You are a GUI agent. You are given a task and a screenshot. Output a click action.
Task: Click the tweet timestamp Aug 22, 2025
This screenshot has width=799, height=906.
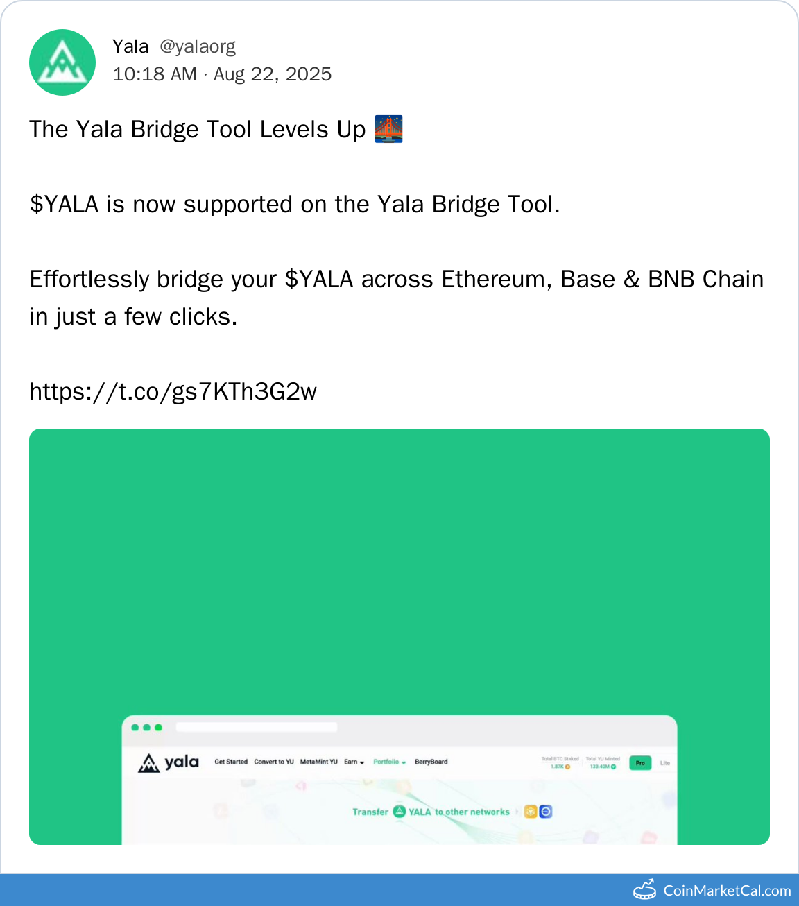pos(273,74)
